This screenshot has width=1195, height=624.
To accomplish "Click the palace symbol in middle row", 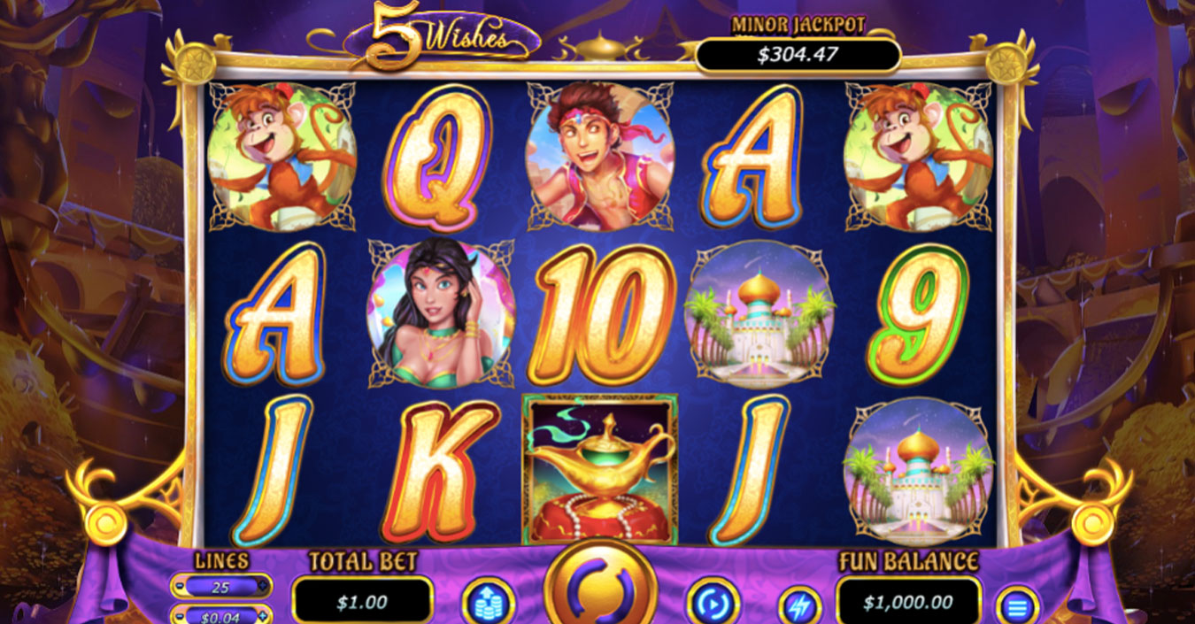I will [759, 313].
